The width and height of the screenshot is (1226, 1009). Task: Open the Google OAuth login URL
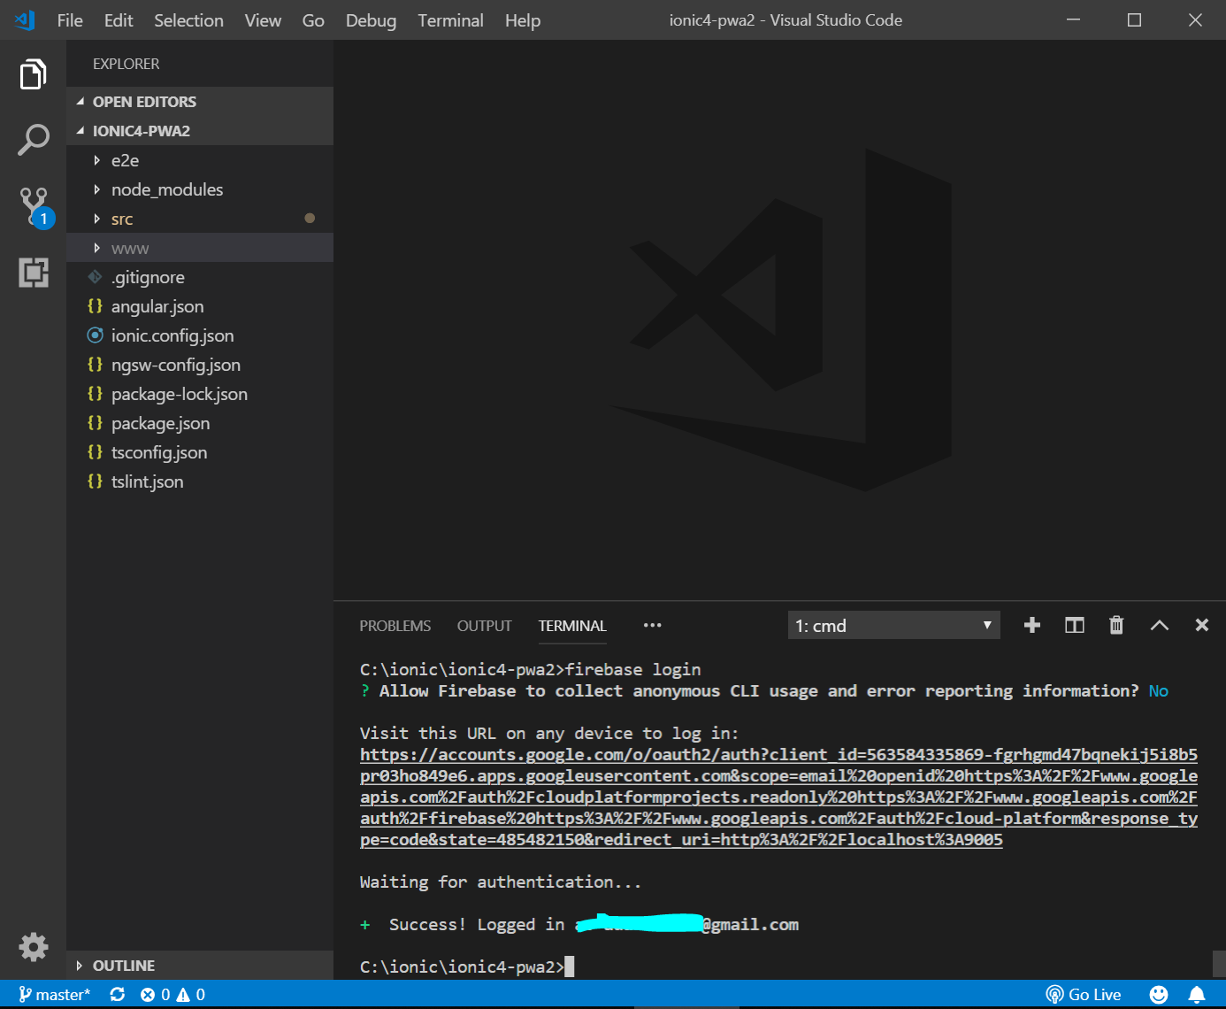(778, 797)
